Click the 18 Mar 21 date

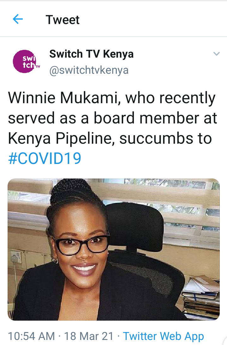(89, 336)
